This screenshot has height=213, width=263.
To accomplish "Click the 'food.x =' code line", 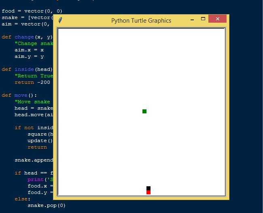I will tap(40, 186).
